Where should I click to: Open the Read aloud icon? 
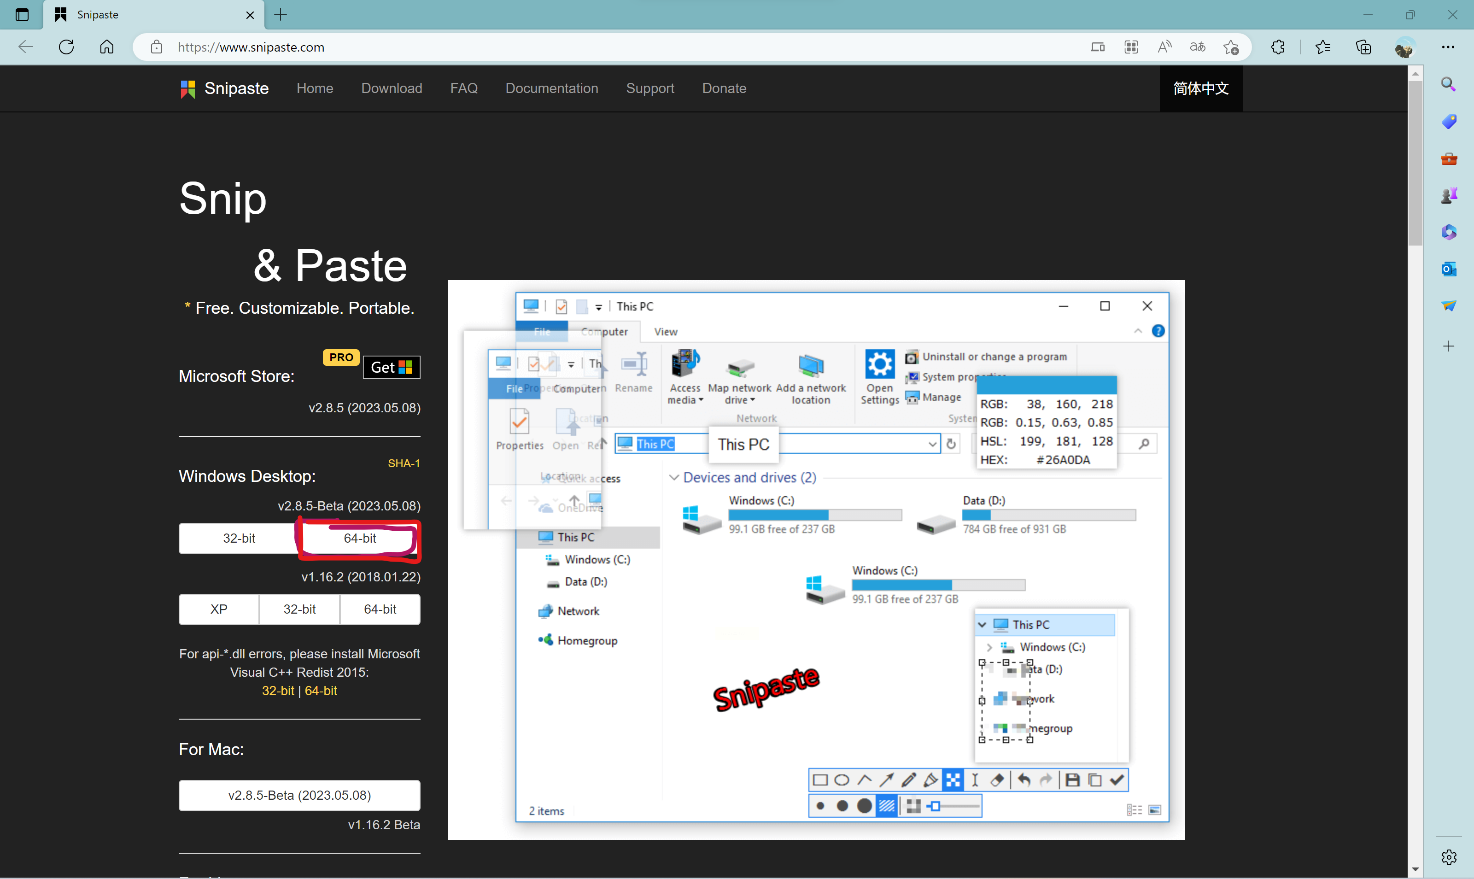1164,47
